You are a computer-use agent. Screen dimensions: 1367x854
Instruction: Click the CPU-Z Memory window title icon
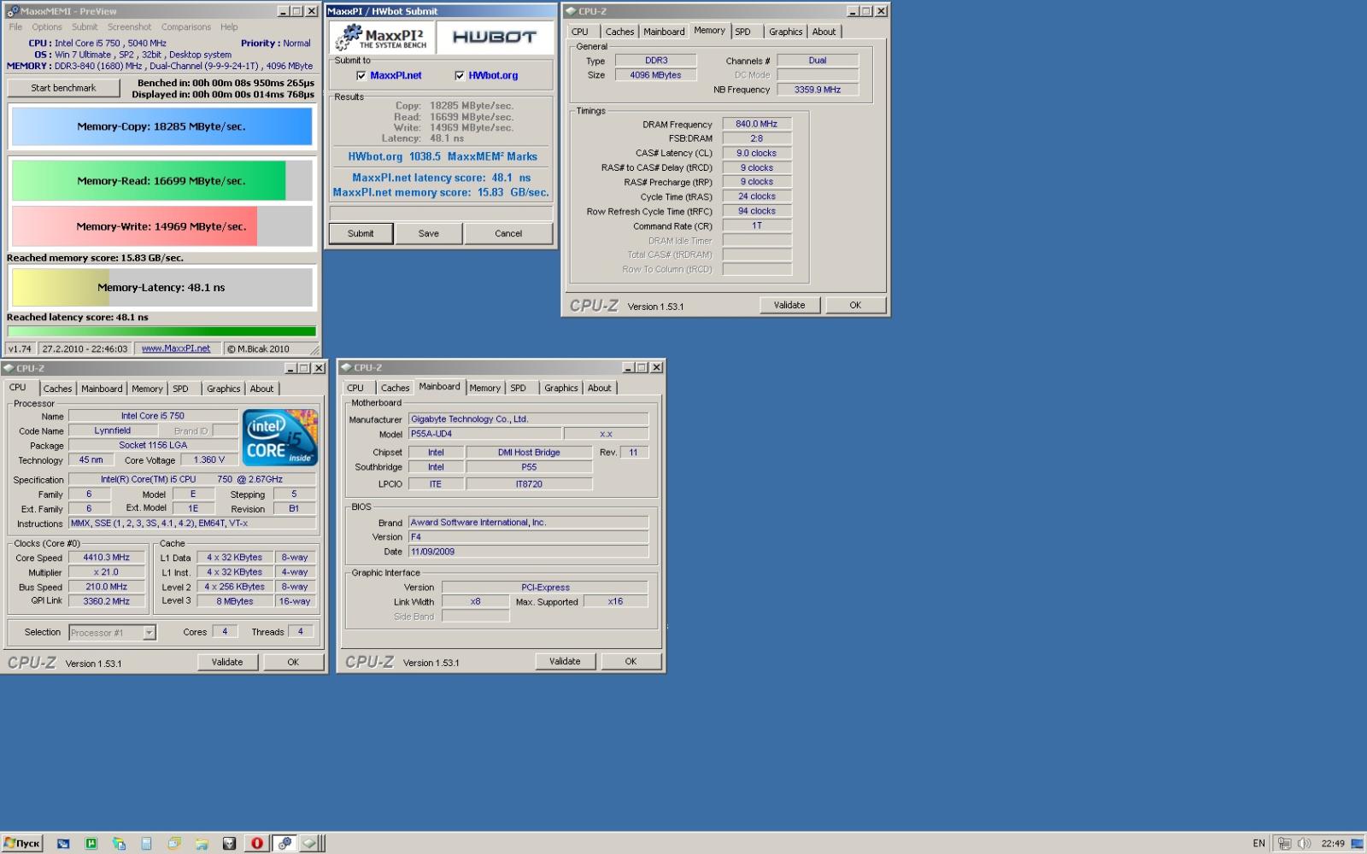[x=571, y=11]
